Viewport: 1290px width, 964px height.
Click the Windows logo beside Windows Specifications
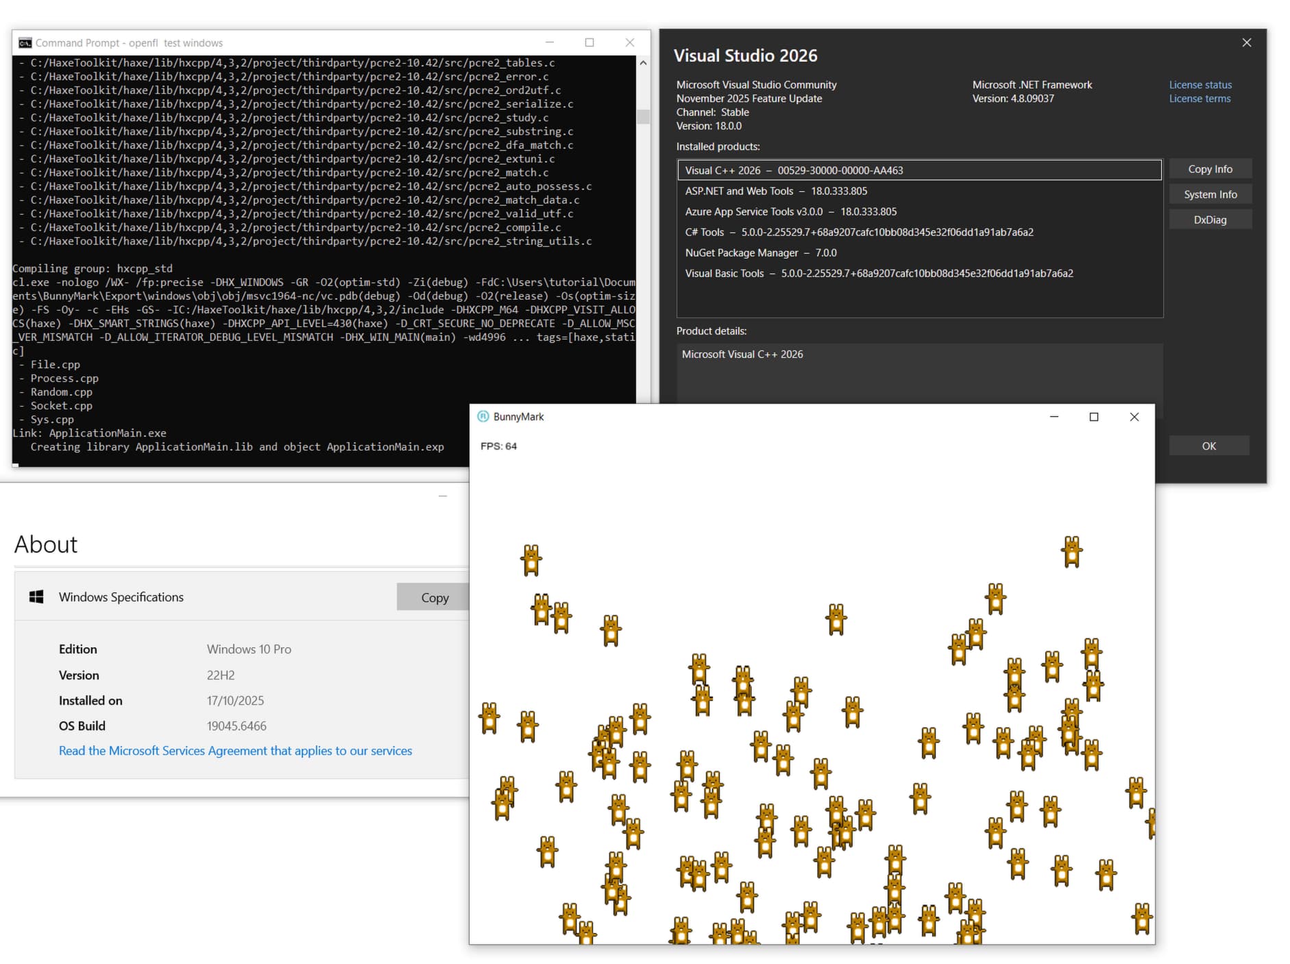pos(37,597)
